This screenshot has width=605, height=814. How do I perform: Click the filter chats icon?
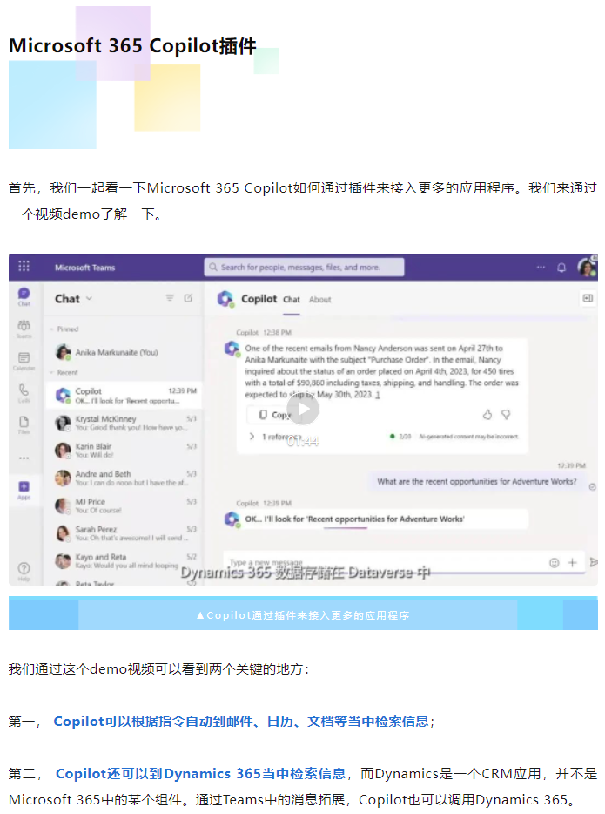pyautogui.click(x=170, y=298)
